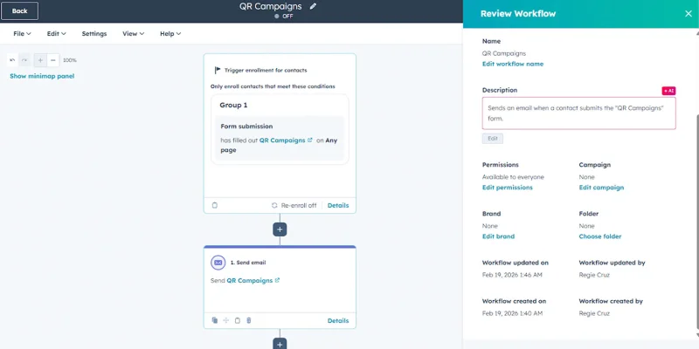The width and height of the screenshot is (699, 349).
Task: Click clipboard icon in trigger card footer
Action: click(214, 205)
